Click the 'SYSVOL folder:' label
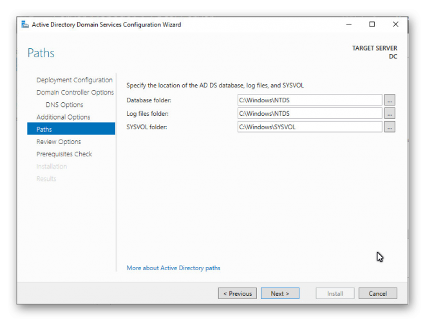 (147, 127)
